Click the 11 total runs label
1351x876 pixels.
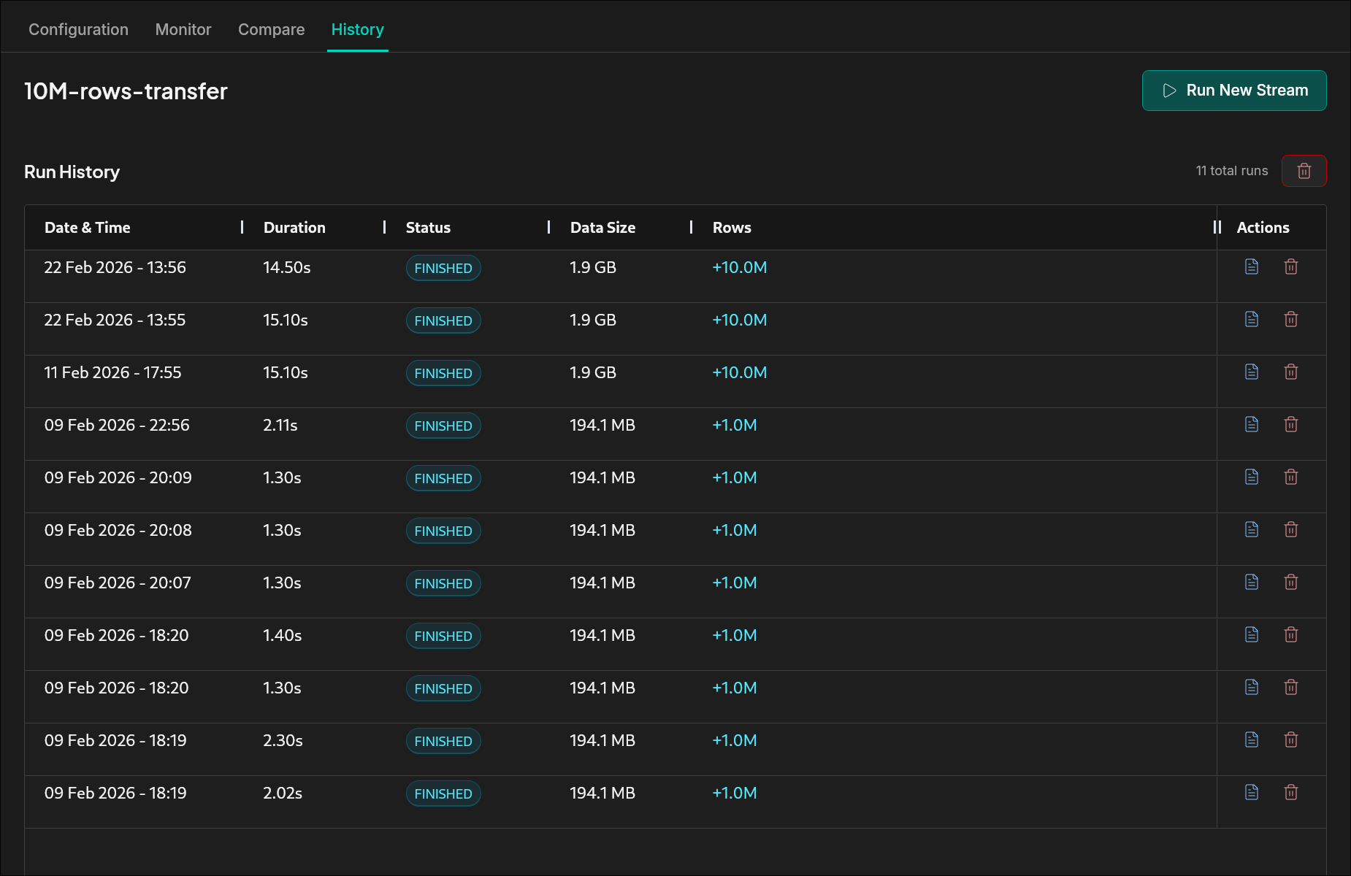coord(1232,171)
